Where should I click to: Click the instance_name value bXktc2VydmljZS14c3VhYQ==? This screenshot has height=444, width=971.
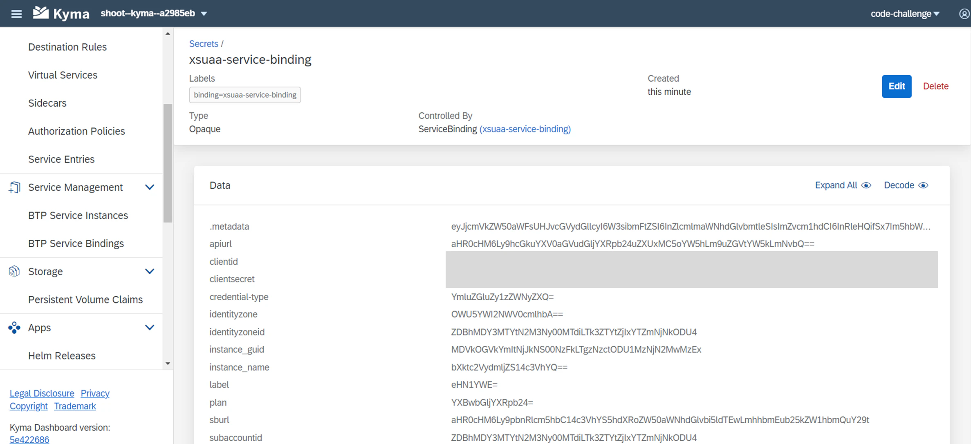click(509, 367)
